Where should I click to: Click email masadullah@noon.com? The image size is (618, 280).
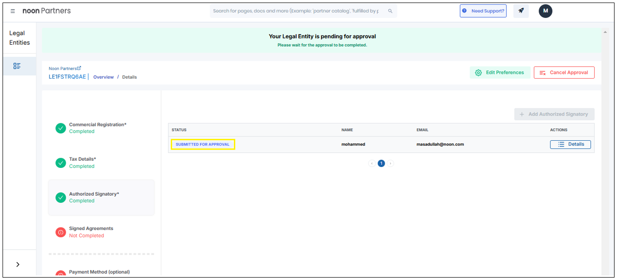(440, 144)
